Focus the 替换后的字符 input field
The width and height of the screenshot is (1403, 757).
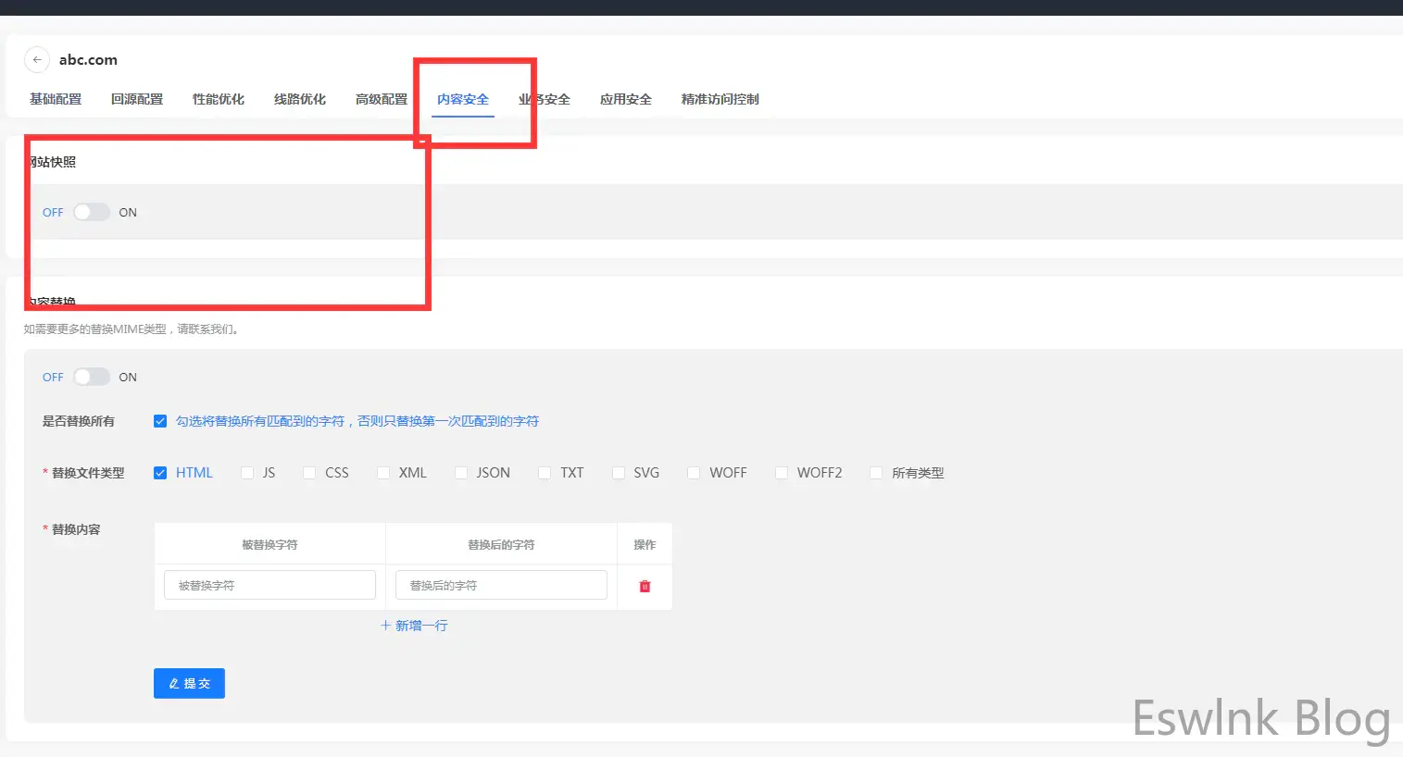tap(501, 585)
